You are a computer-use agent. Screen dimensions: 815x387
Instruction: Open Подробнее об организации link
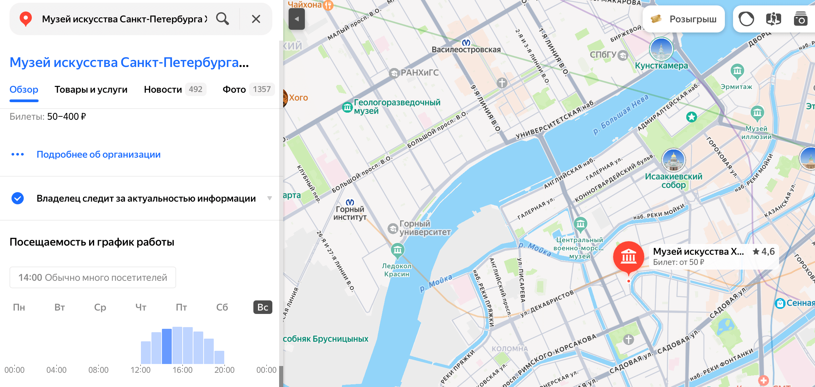pos(98,154)
